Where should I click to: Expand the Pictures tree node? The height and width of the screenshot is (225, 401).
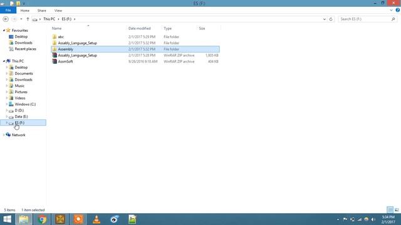pyautogui.click(x=7, y=92)
